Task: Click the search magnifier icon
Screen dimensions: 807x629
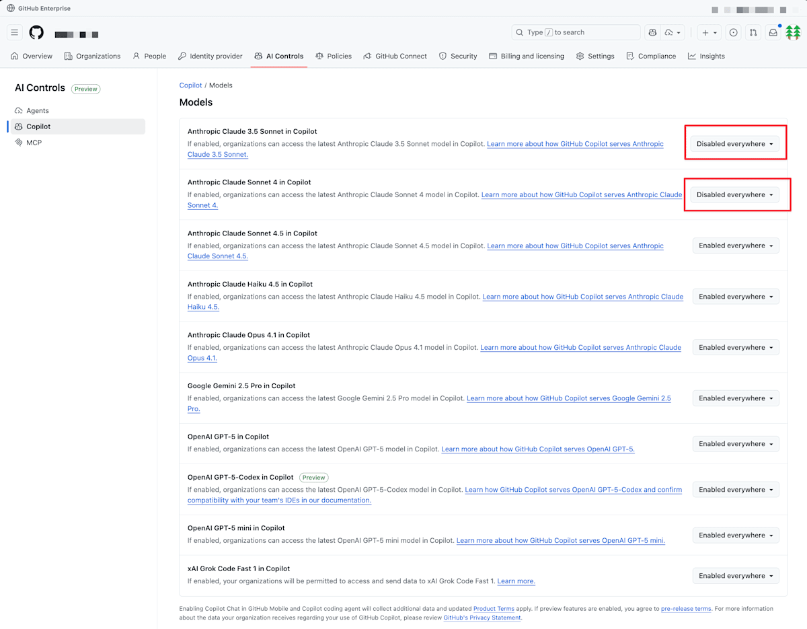Action: point(520,32)
